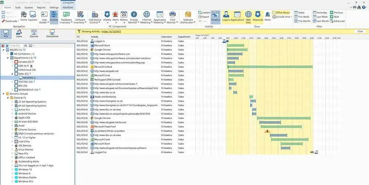Collapse the Sales department node
Viewport: 369px width, 185px height.
pos(13,74)
